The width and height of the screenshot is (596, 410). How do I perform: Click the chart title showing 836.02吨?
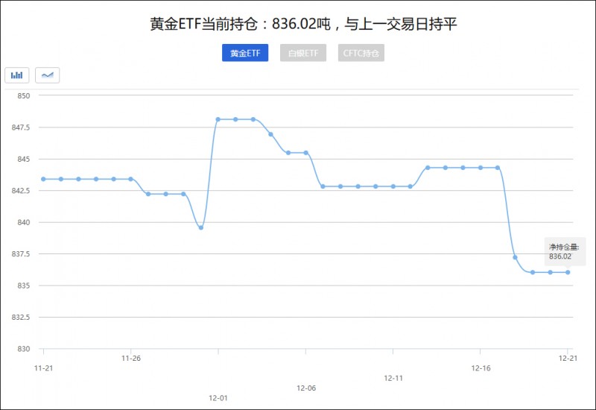point(303,24)
